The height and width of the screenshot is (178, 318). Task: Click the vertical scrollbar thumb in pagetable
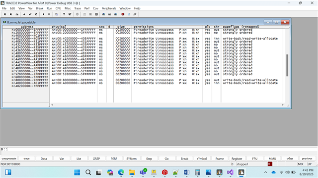287,65
